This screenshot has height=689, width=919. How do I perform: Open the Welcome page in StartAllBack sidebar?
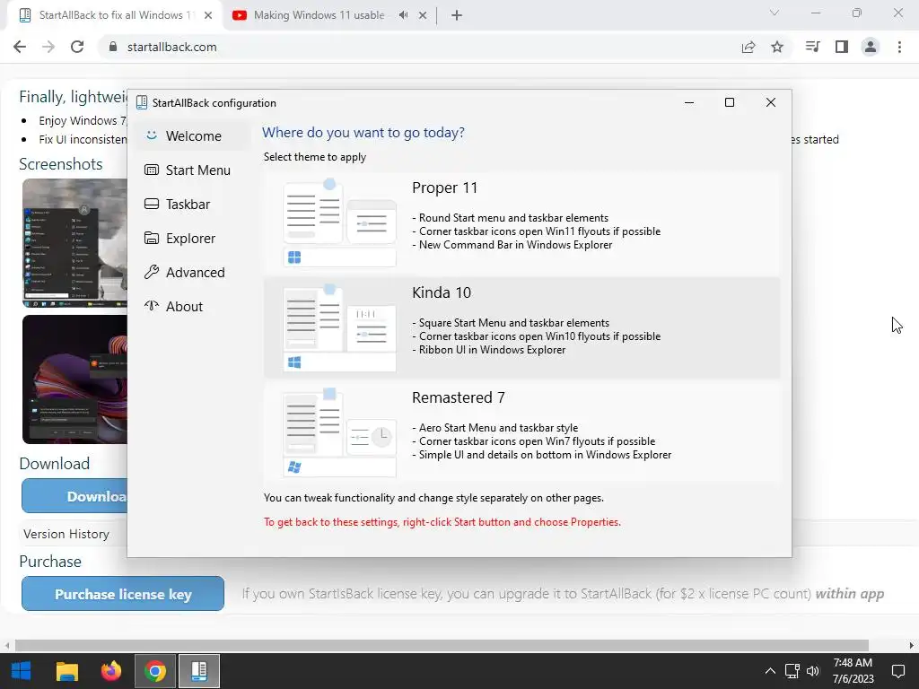point(193,136)
